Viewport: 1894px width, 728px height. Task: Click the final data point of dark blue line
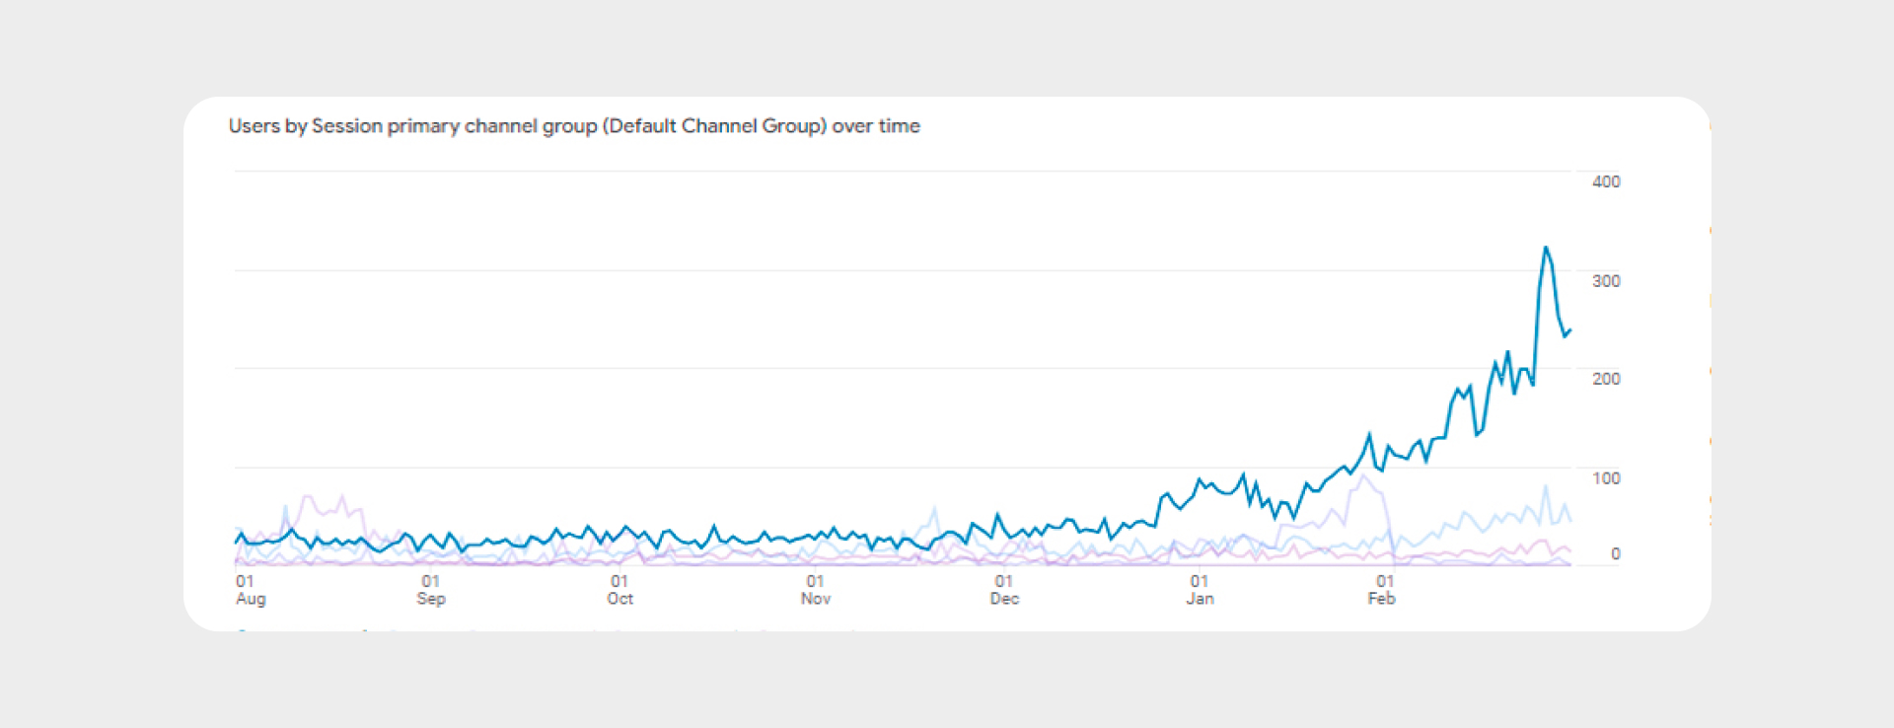coord(1570,330)
